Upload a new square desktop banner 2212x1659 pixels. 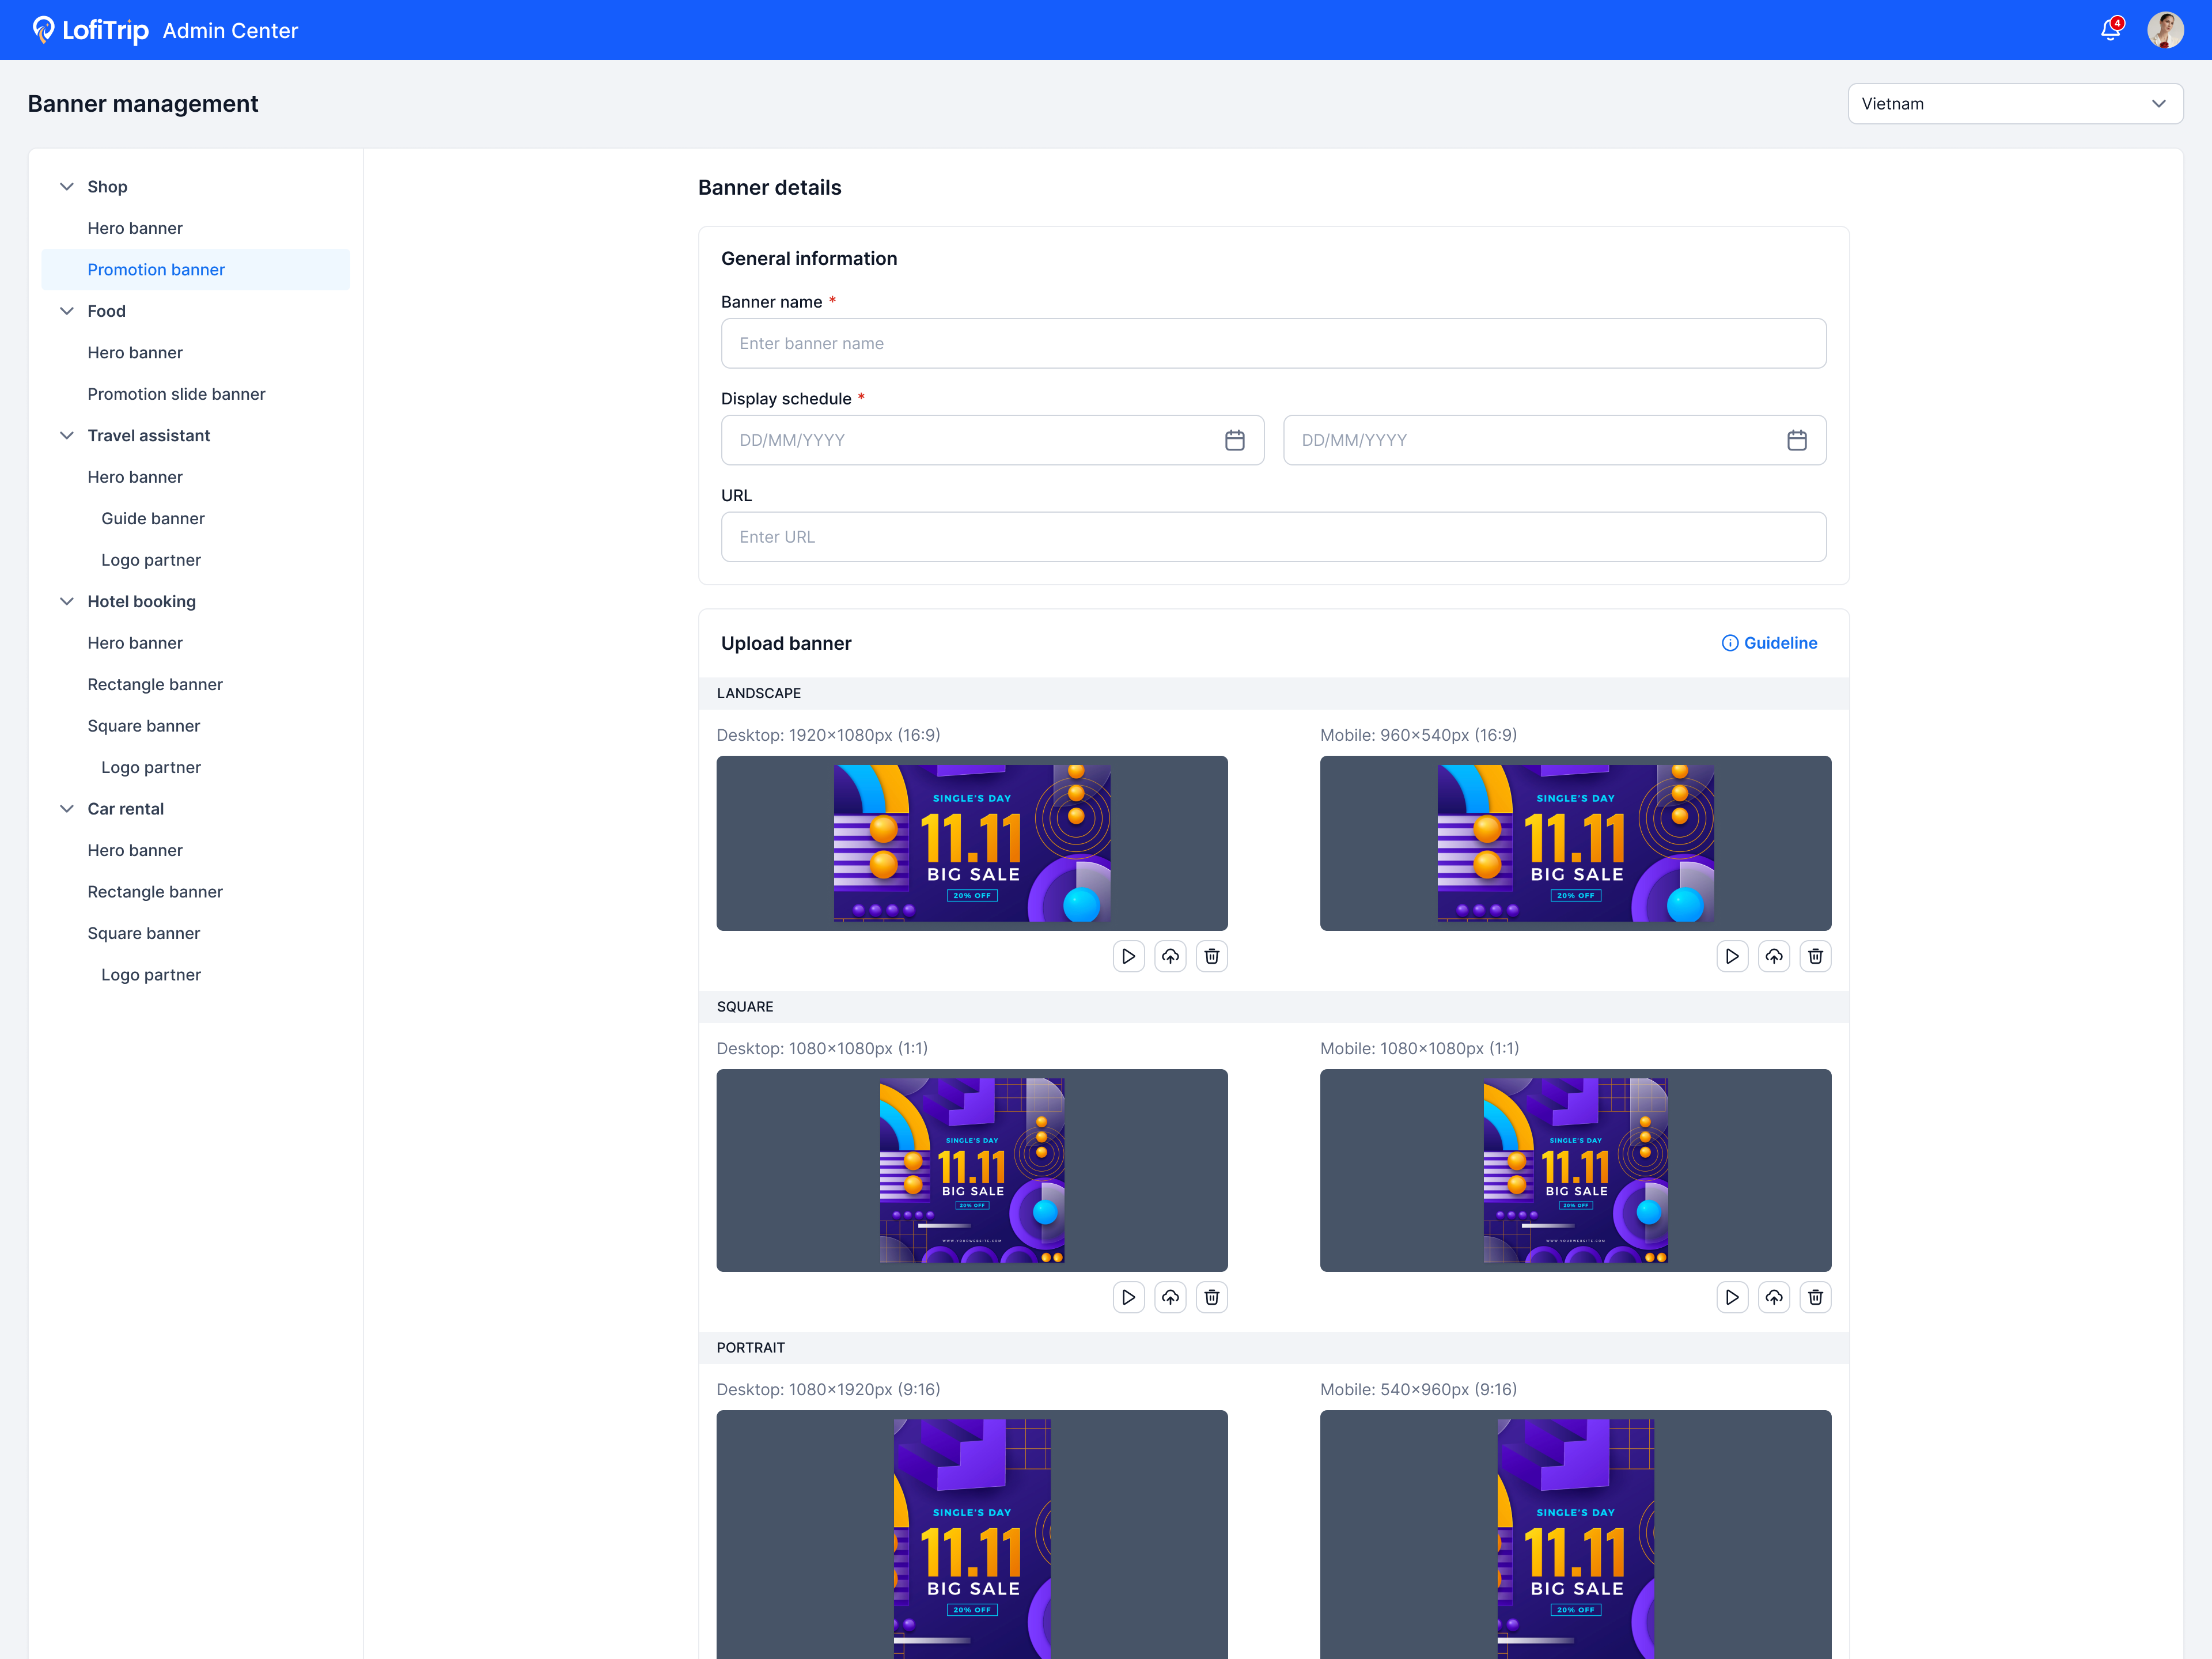(x=1170, y=1297)
